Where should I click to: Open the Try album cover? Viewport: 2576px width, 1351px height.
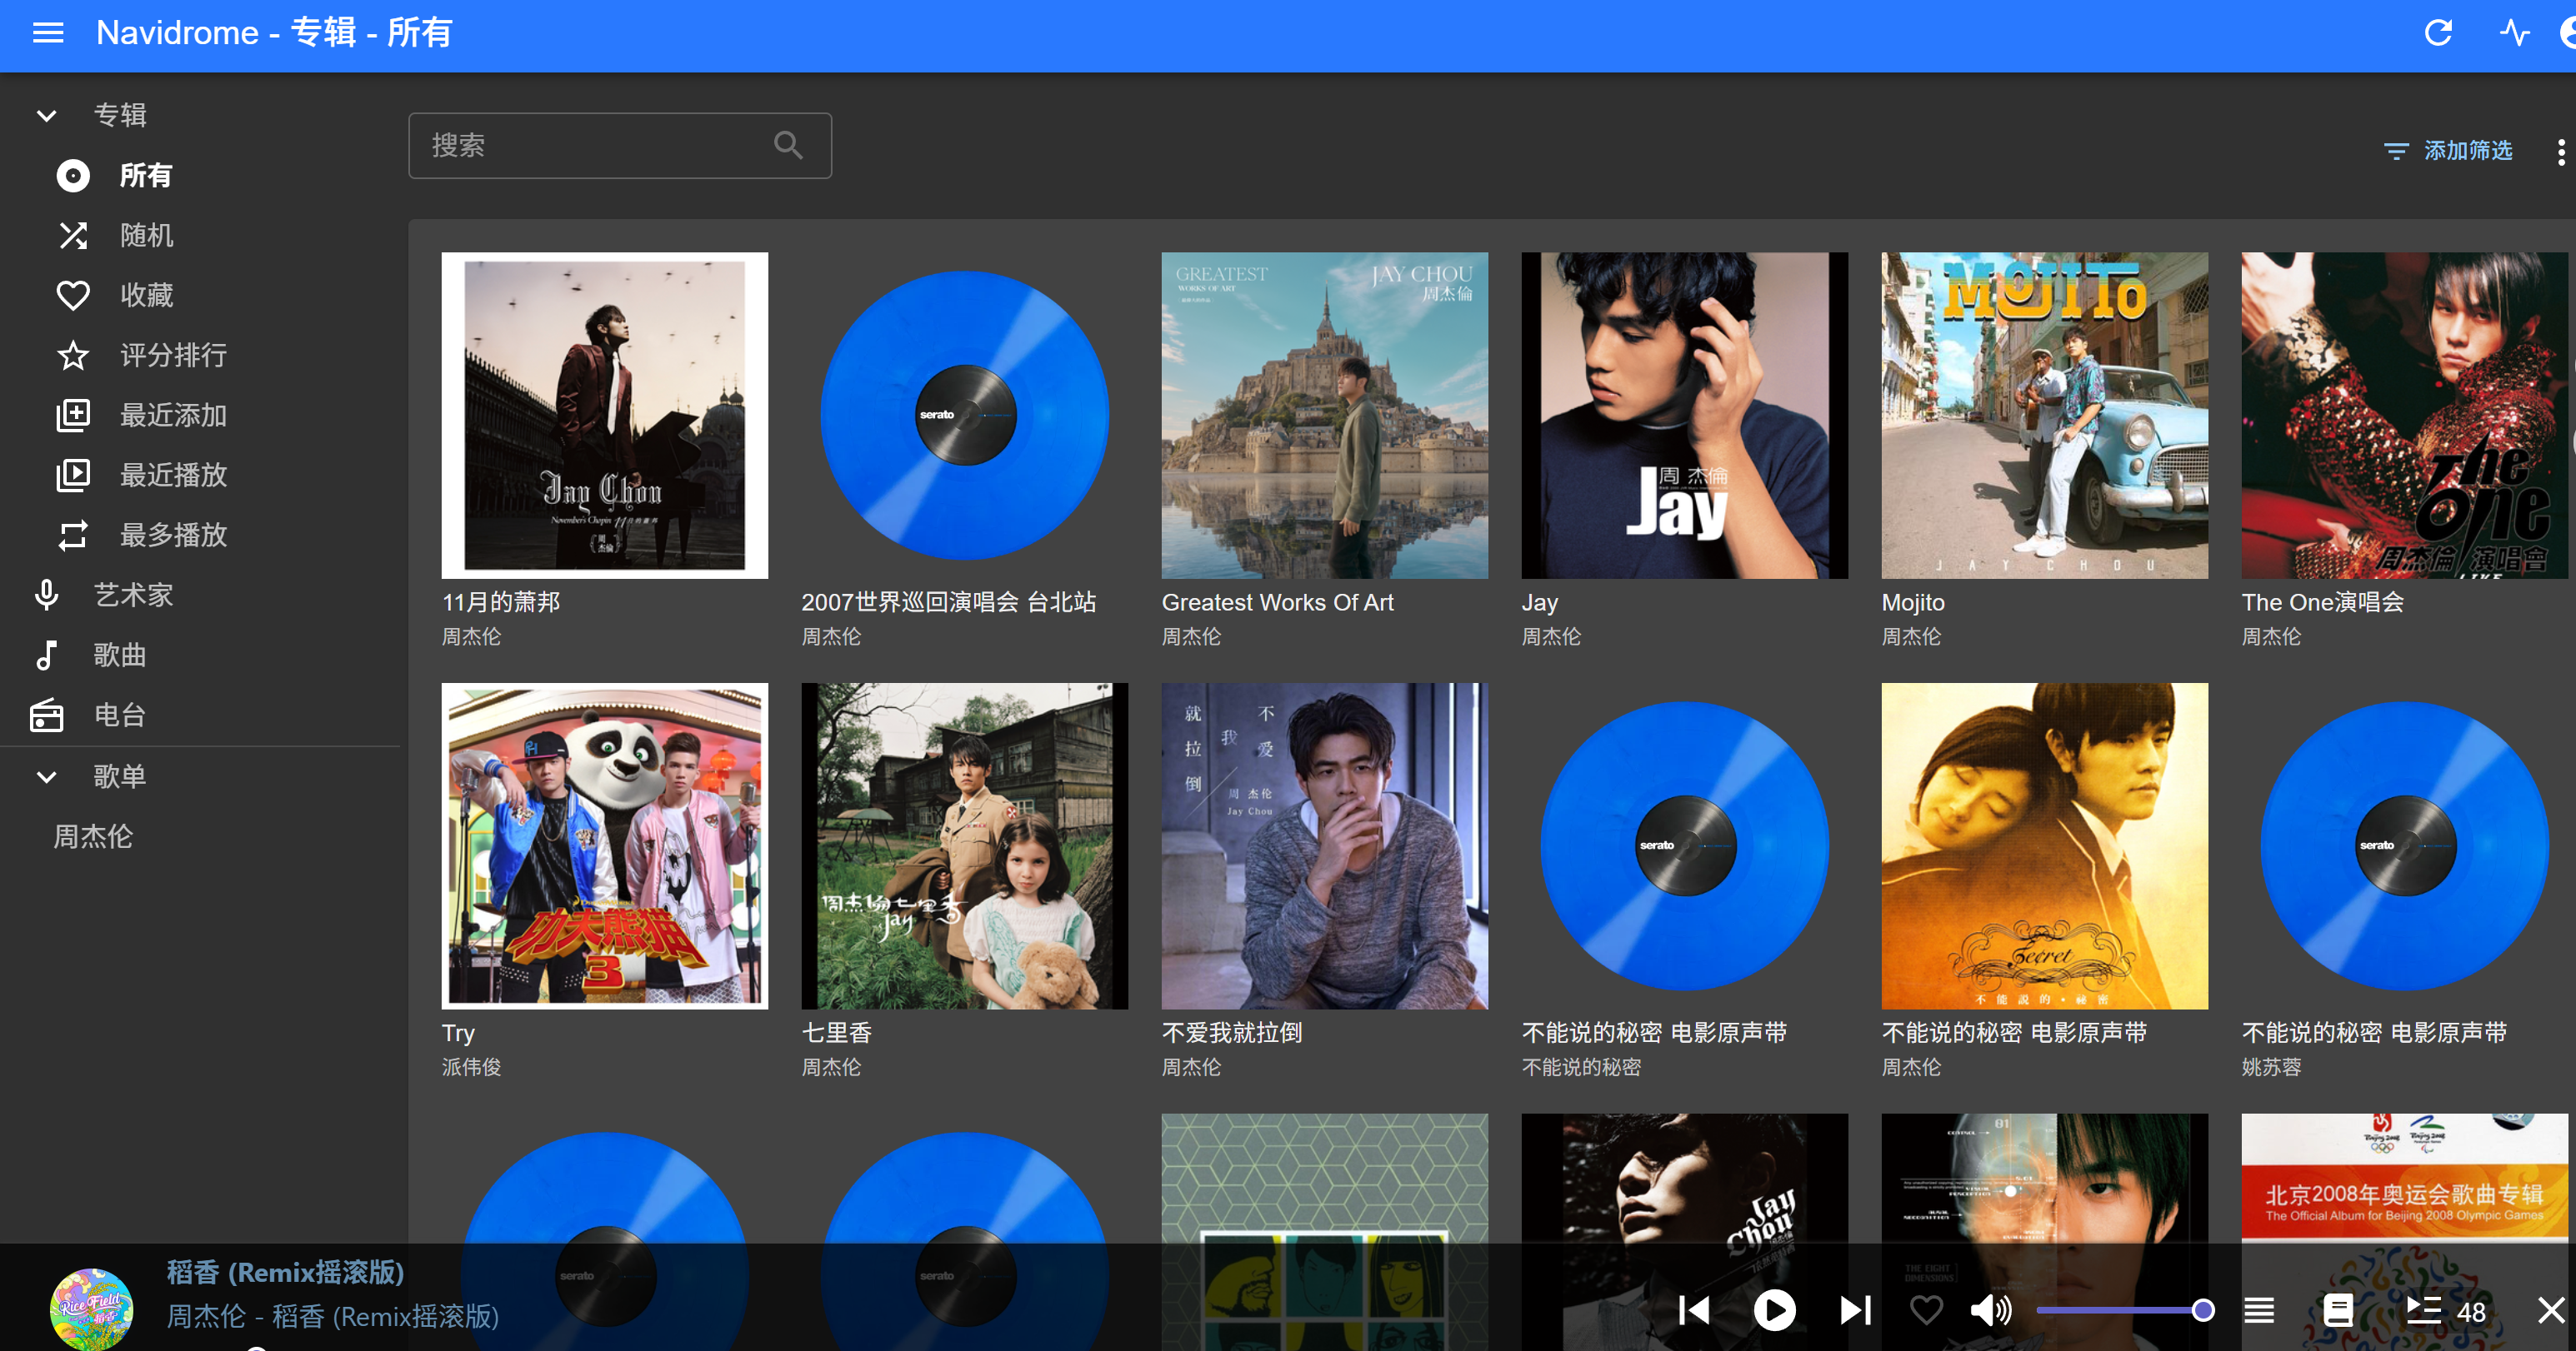tap(605, 845)
